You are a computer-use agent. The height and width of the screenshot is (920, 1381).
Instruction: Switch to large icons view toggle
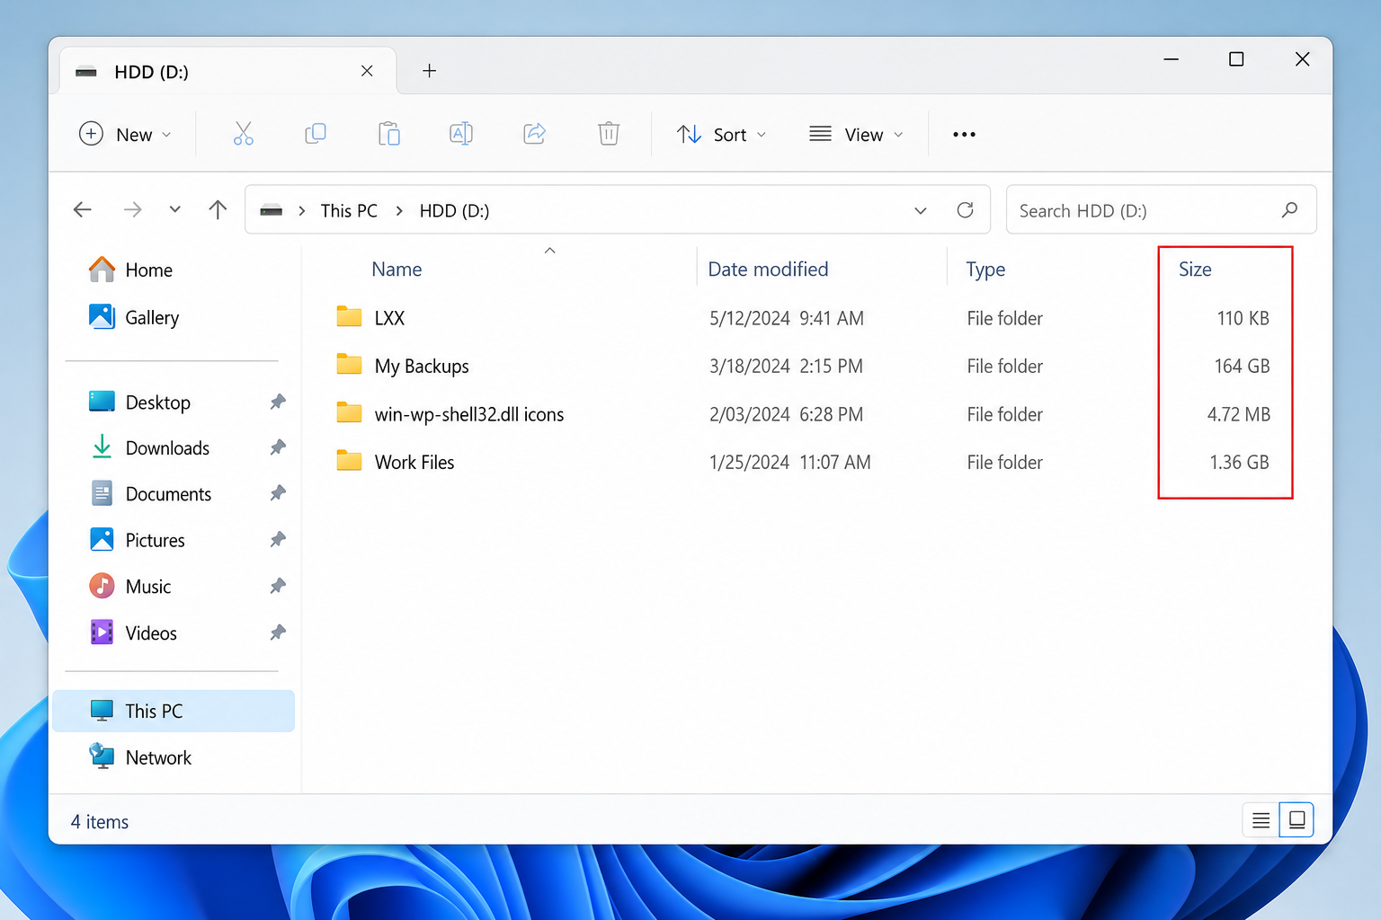1296,820
